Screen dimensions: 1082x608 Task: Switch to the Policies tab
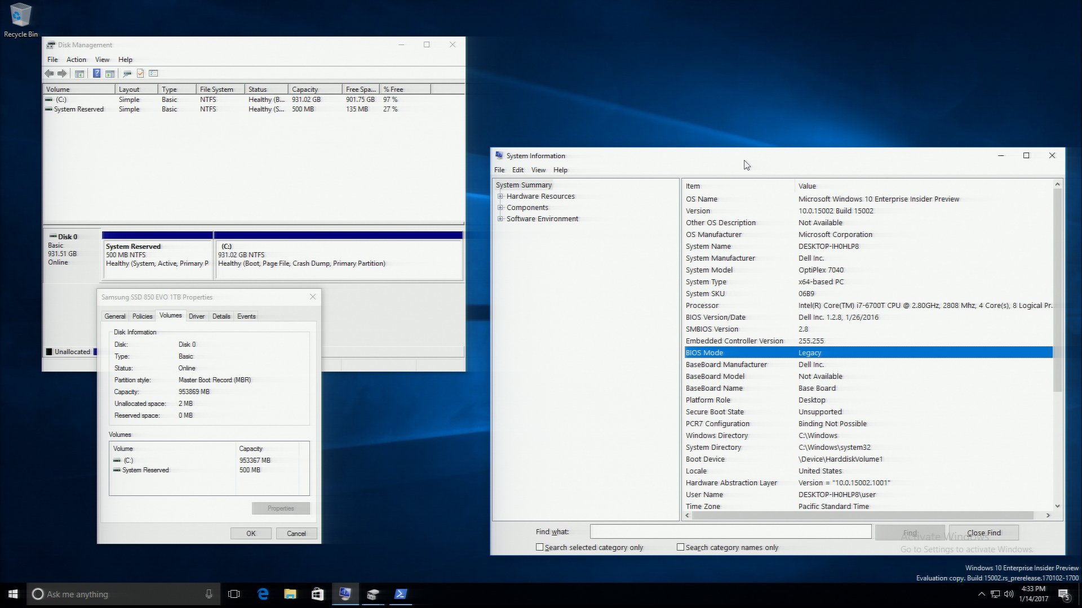(x=142, y=316)
